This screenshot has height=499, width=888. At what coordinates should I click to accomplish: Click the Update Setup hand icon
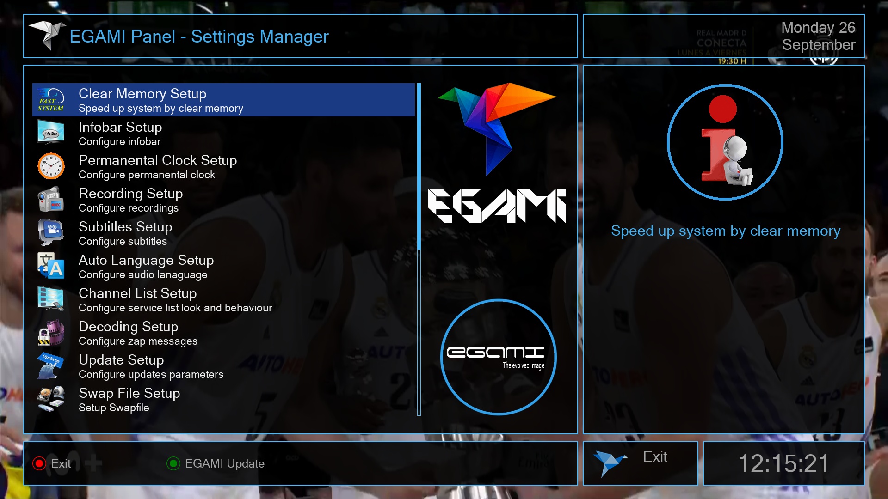tap(51, 366)
